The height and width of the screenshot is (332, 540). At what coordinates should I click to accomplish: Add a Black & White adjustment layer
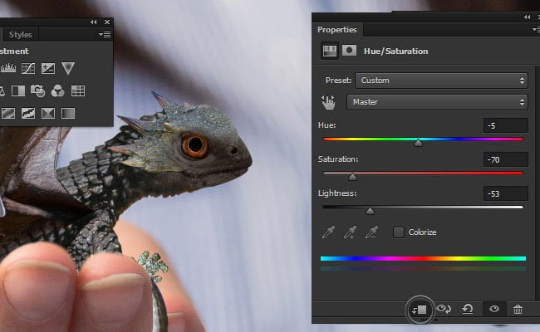[x=18, y=90]
